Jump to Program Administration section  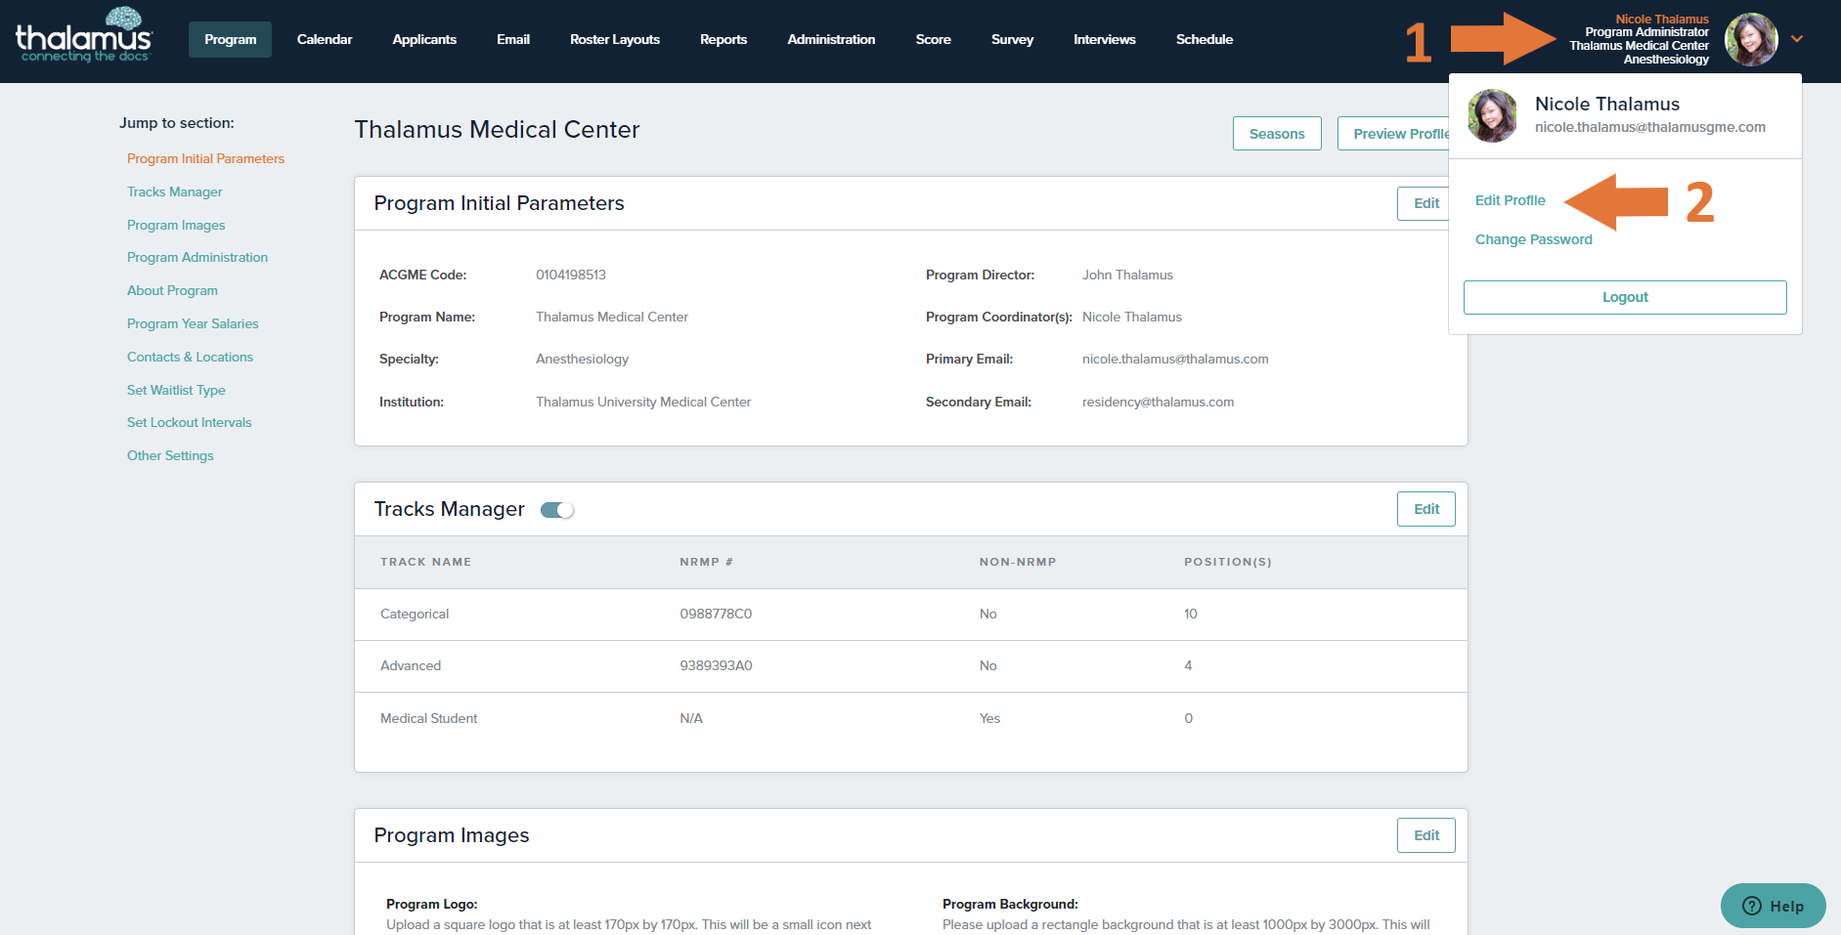(x=197, y=257)
